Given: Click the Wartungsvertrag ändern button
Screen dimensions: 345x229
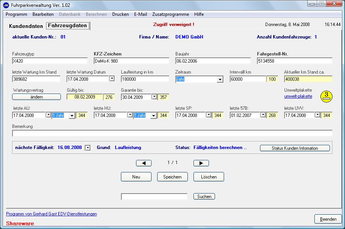Looking at the screenshot, I should click(36, 97).
